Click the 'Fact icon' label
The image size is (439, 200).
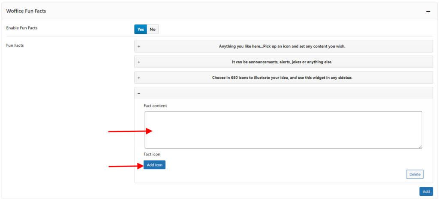point(152,154)
